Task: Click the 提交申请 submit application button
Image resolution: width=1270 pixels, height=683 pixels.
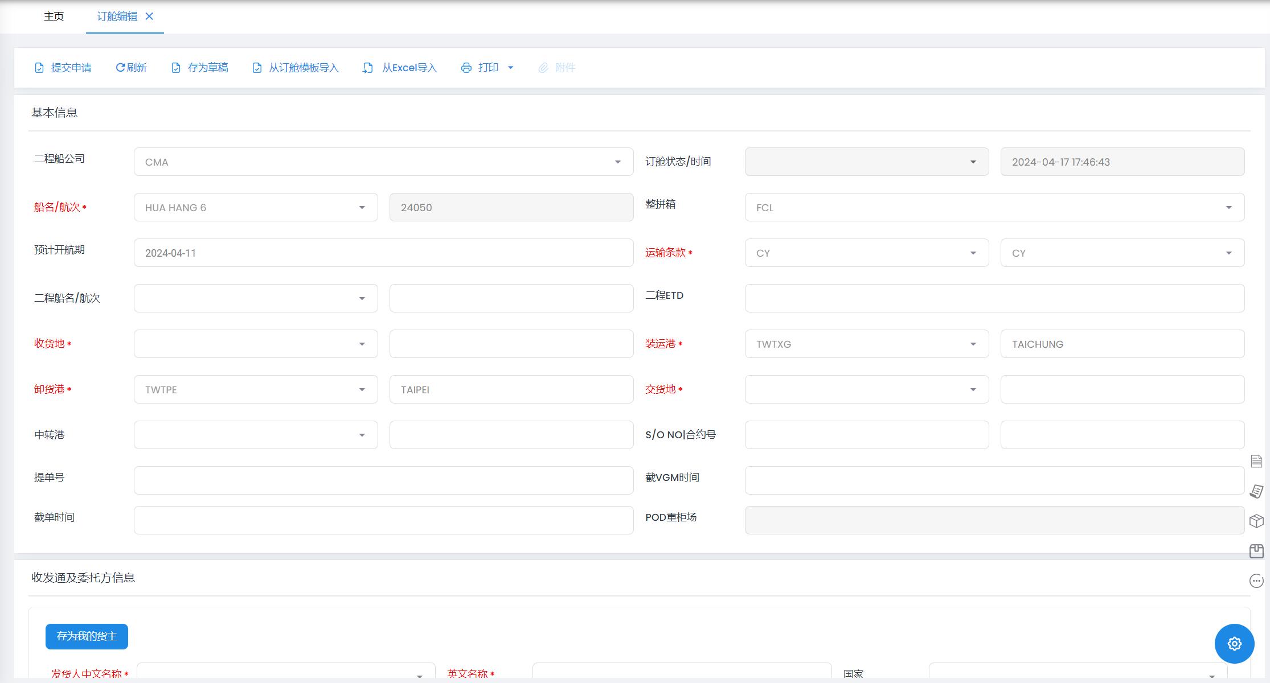Action: pyautogui.click(x=63, y=68)
